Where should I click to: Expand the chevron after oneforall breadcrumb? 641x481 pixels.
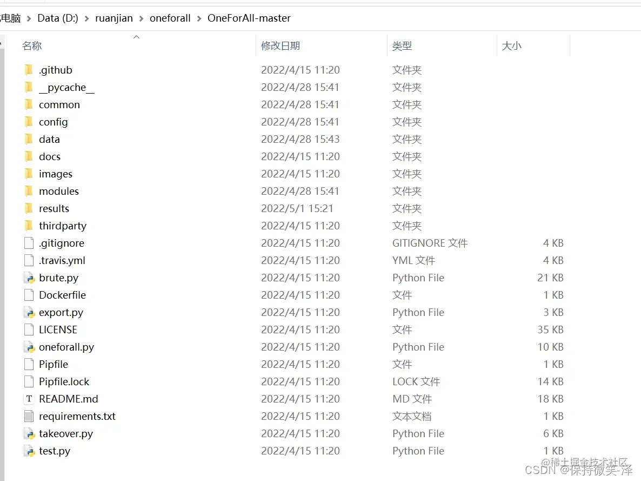199,18
